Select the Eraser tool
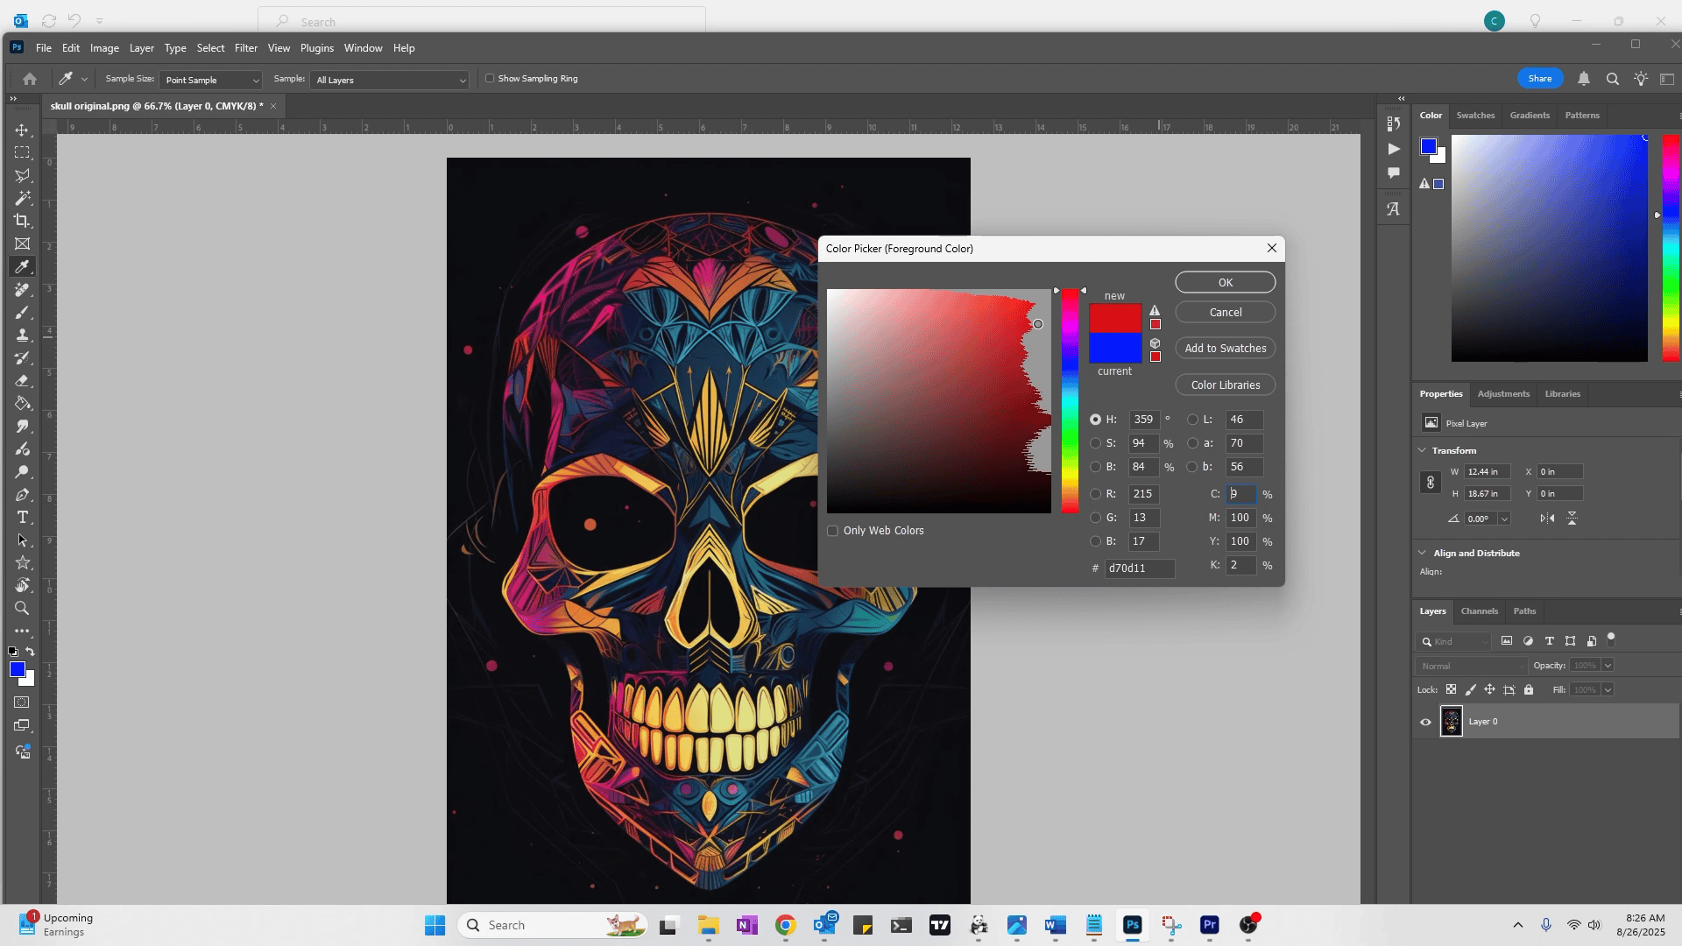This screenshot has height=946, width=1682. coord(22,381)
